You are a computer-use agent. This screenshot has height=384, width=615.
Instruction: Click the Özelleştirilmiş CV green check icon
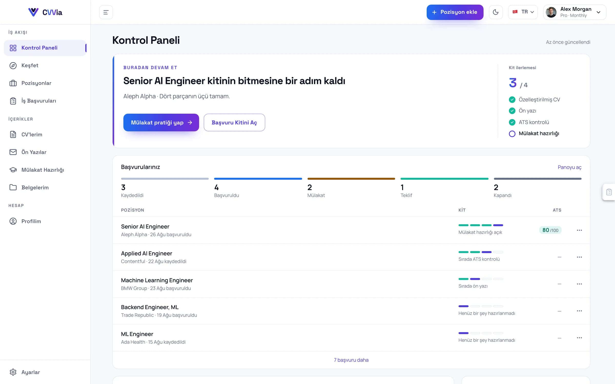(512, 100)
